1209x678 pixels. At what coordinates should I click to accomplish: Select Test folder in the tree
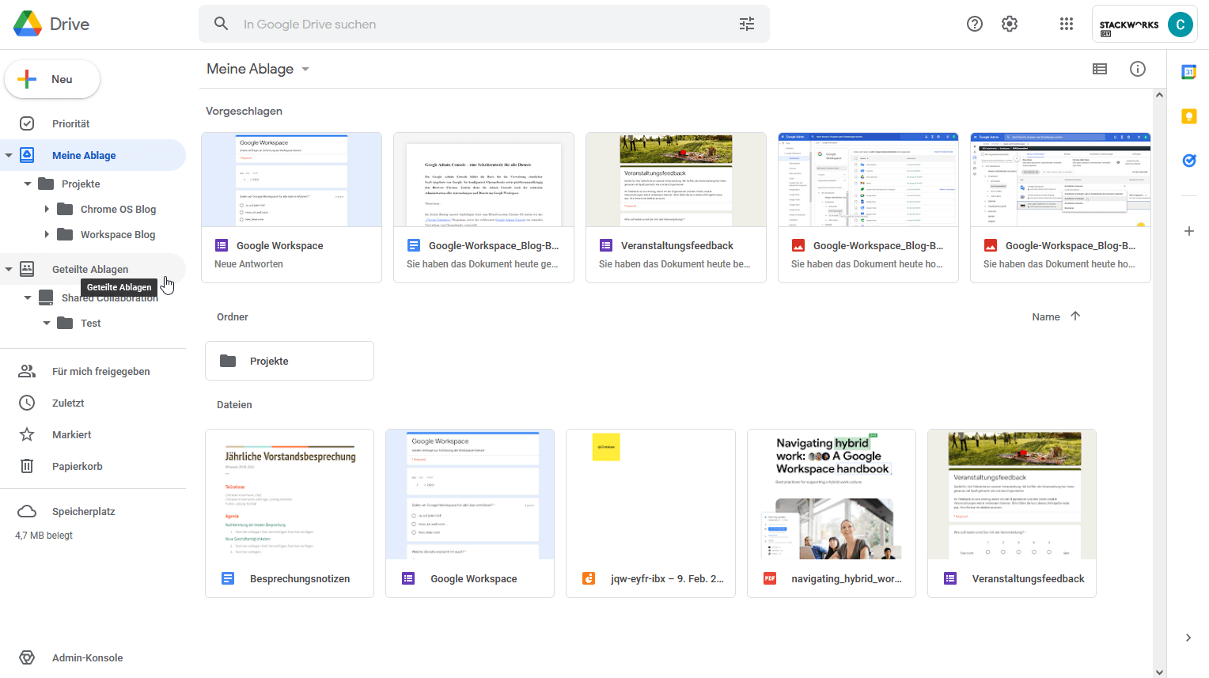(x=90, y=323)
